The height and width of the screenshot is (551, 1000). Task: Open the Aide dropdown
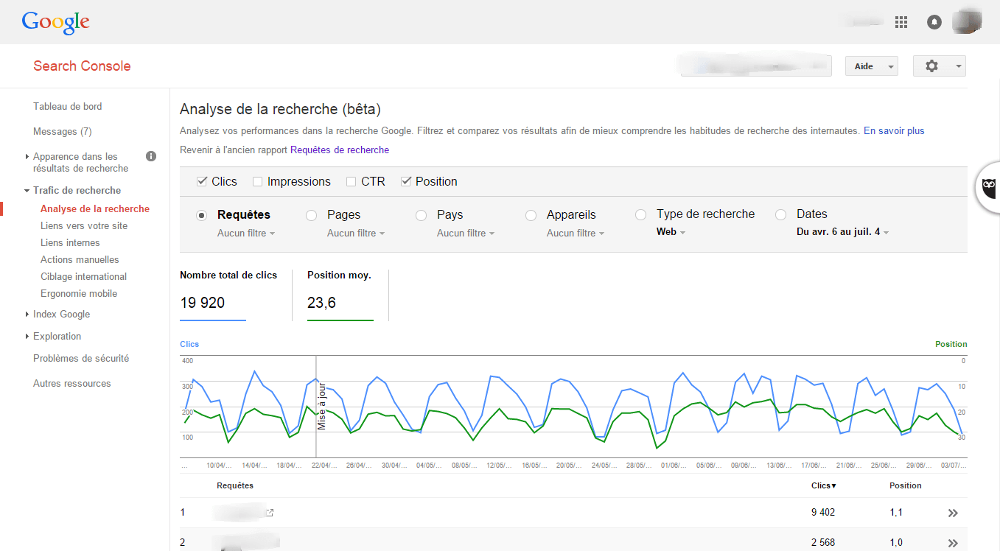[871, 66]
